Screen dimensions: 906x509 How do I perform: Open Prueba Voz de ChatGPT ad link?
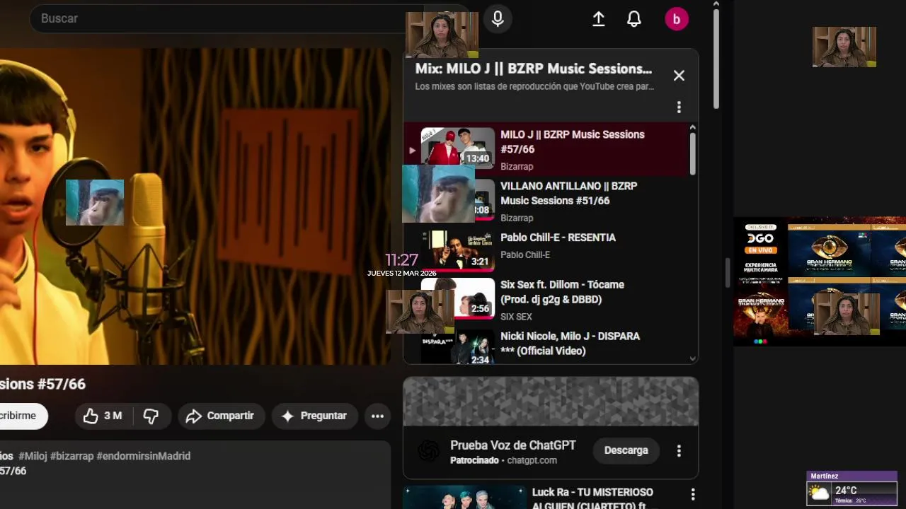tap(513, 445)
